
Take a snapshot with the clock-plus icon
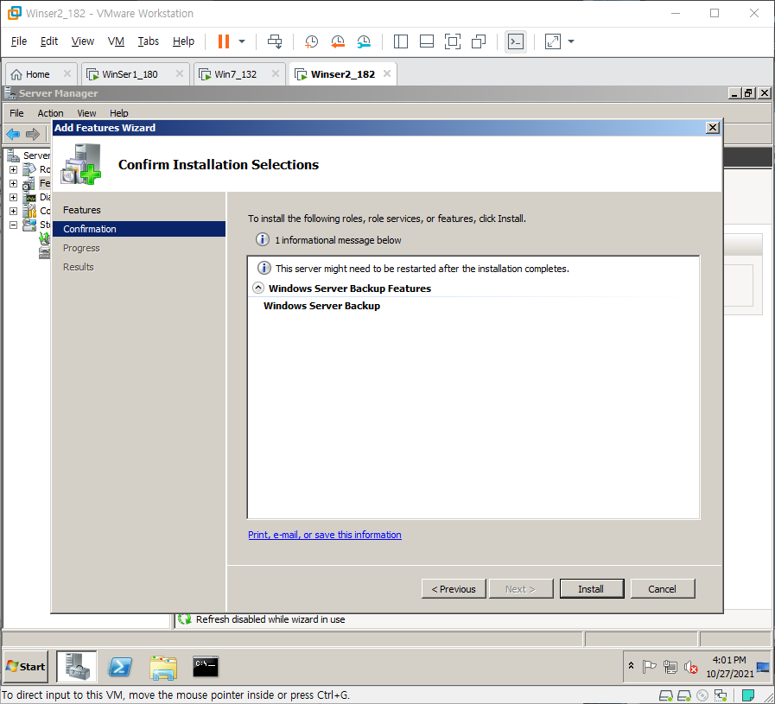point(311,41)
